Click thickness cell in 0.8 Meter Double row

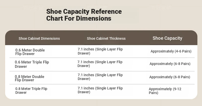point(100,77)
